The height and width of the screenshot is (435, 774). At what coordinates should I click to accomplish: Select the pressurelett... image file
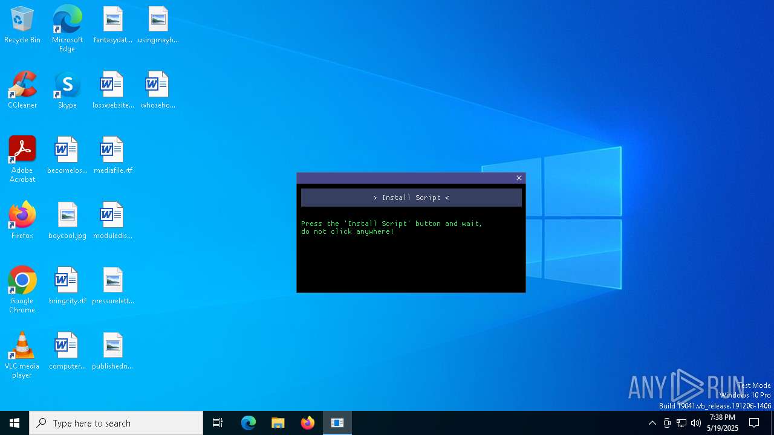pos(112,286)
